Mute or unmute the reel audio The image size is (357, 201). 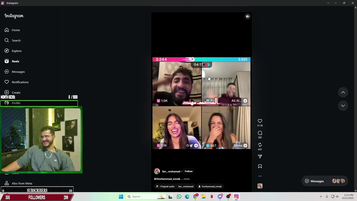click(x=247, y=16)
